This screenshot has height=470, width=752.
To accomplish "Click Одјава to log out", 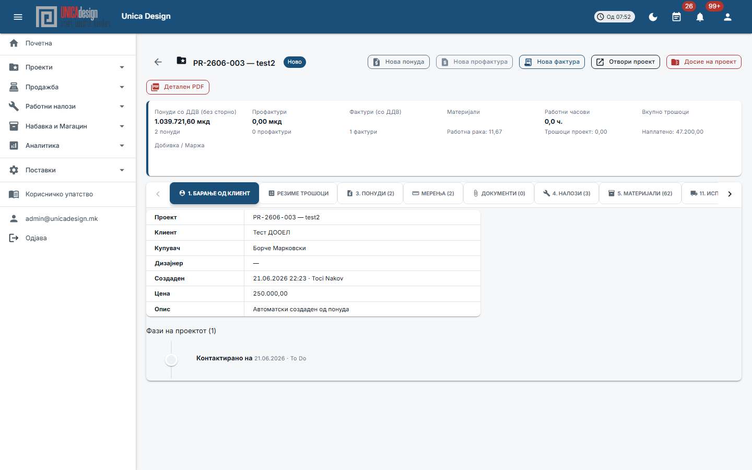I will pos(68,238).
